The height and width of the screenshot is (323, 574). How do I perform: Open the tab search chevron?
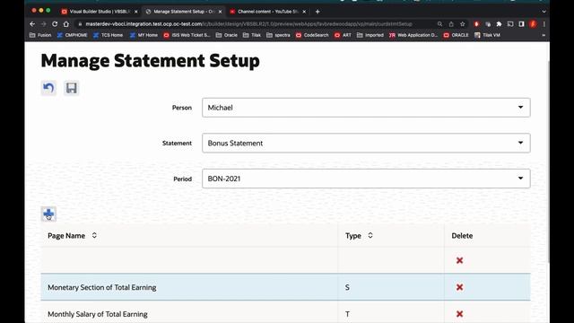[544, 12]
